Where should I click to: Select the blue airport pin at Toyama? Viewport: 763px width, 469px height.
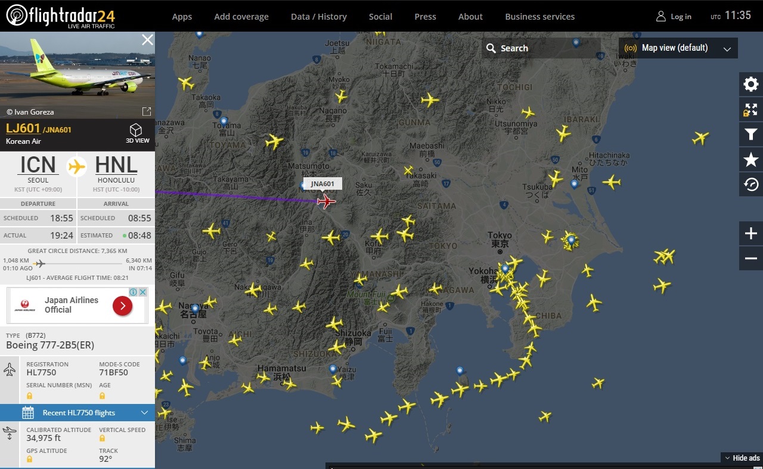[x=224, y=121]
